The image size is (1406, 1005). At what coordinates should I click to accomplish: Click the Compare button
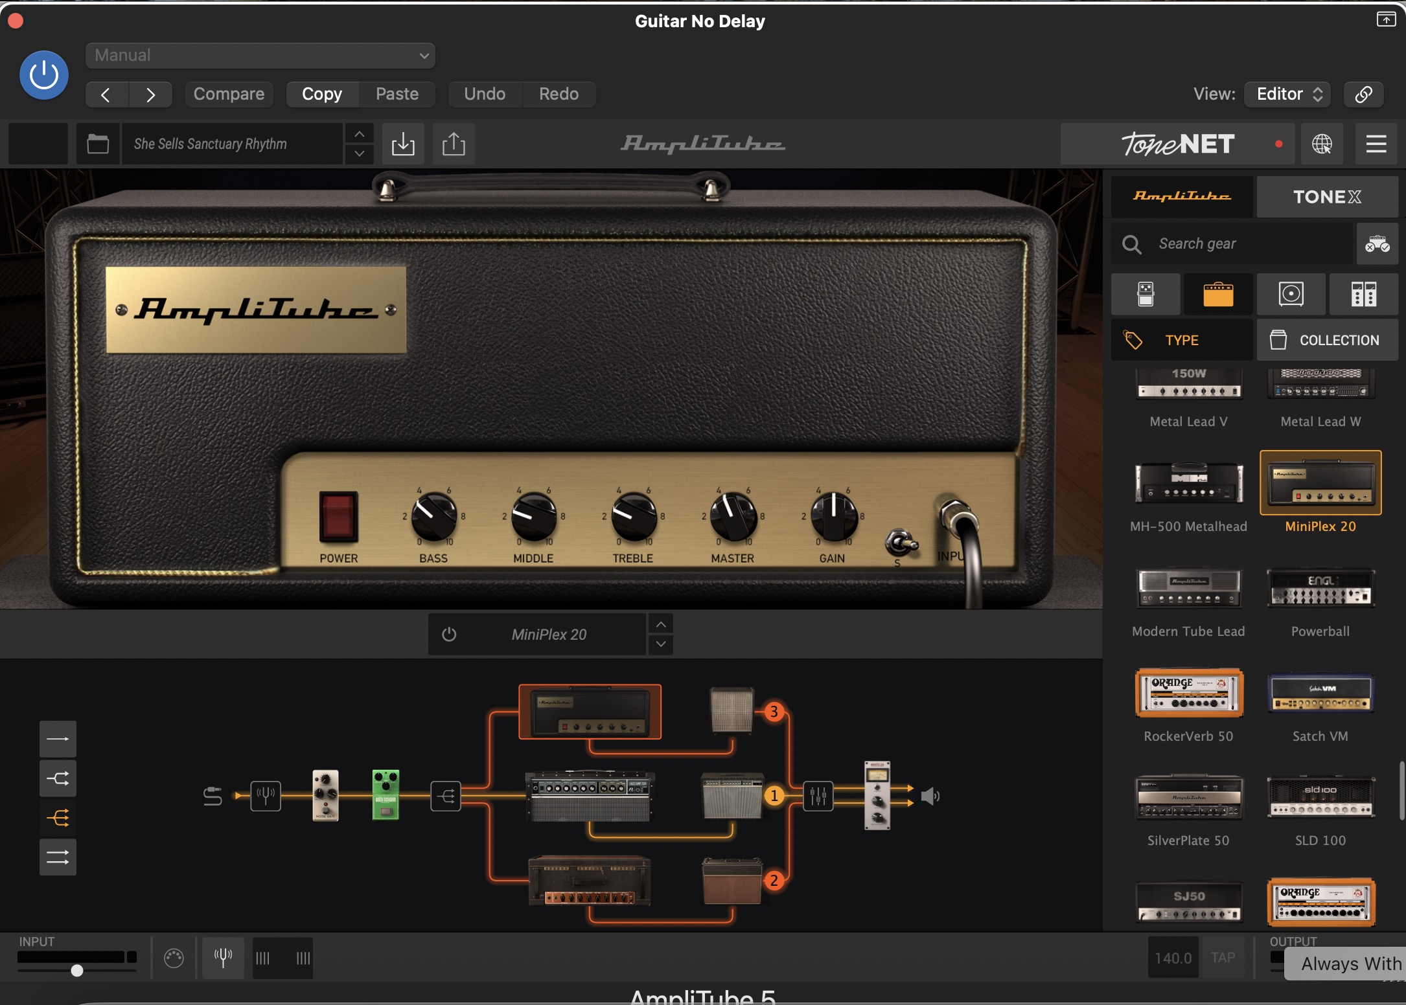[x=229, y=95]
